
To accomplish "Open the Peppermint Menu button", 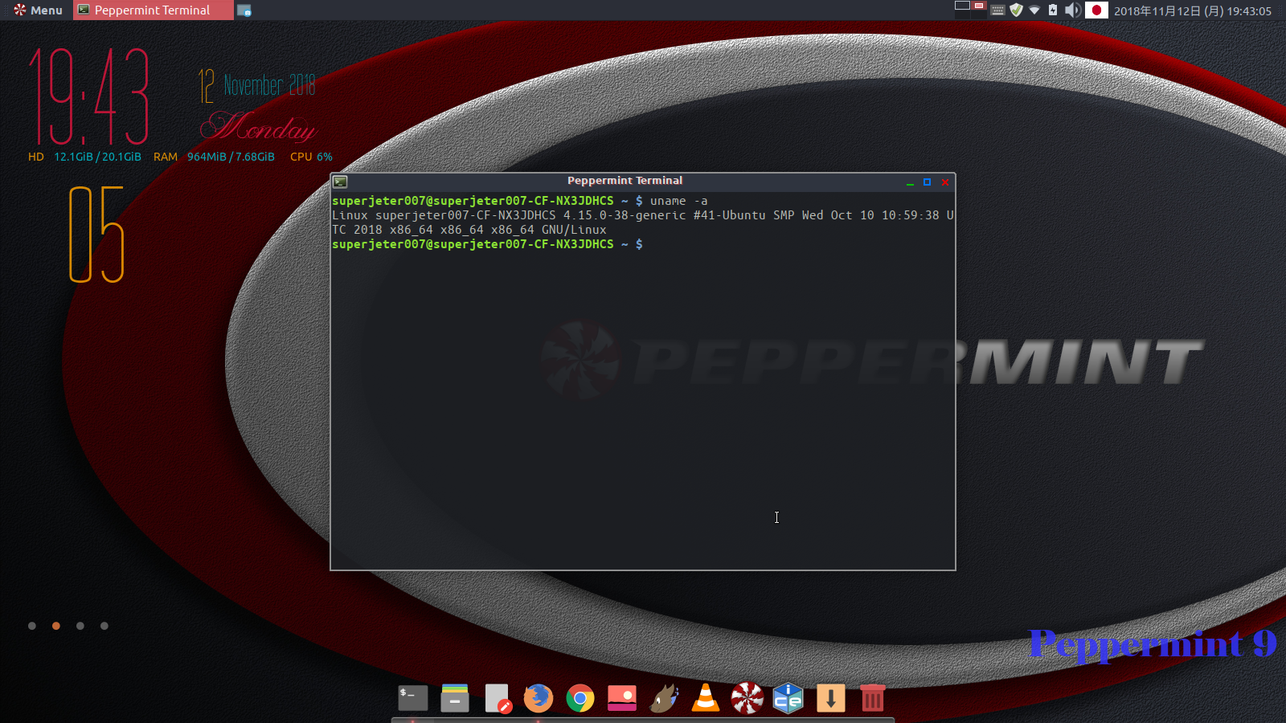I will [38, 10].
